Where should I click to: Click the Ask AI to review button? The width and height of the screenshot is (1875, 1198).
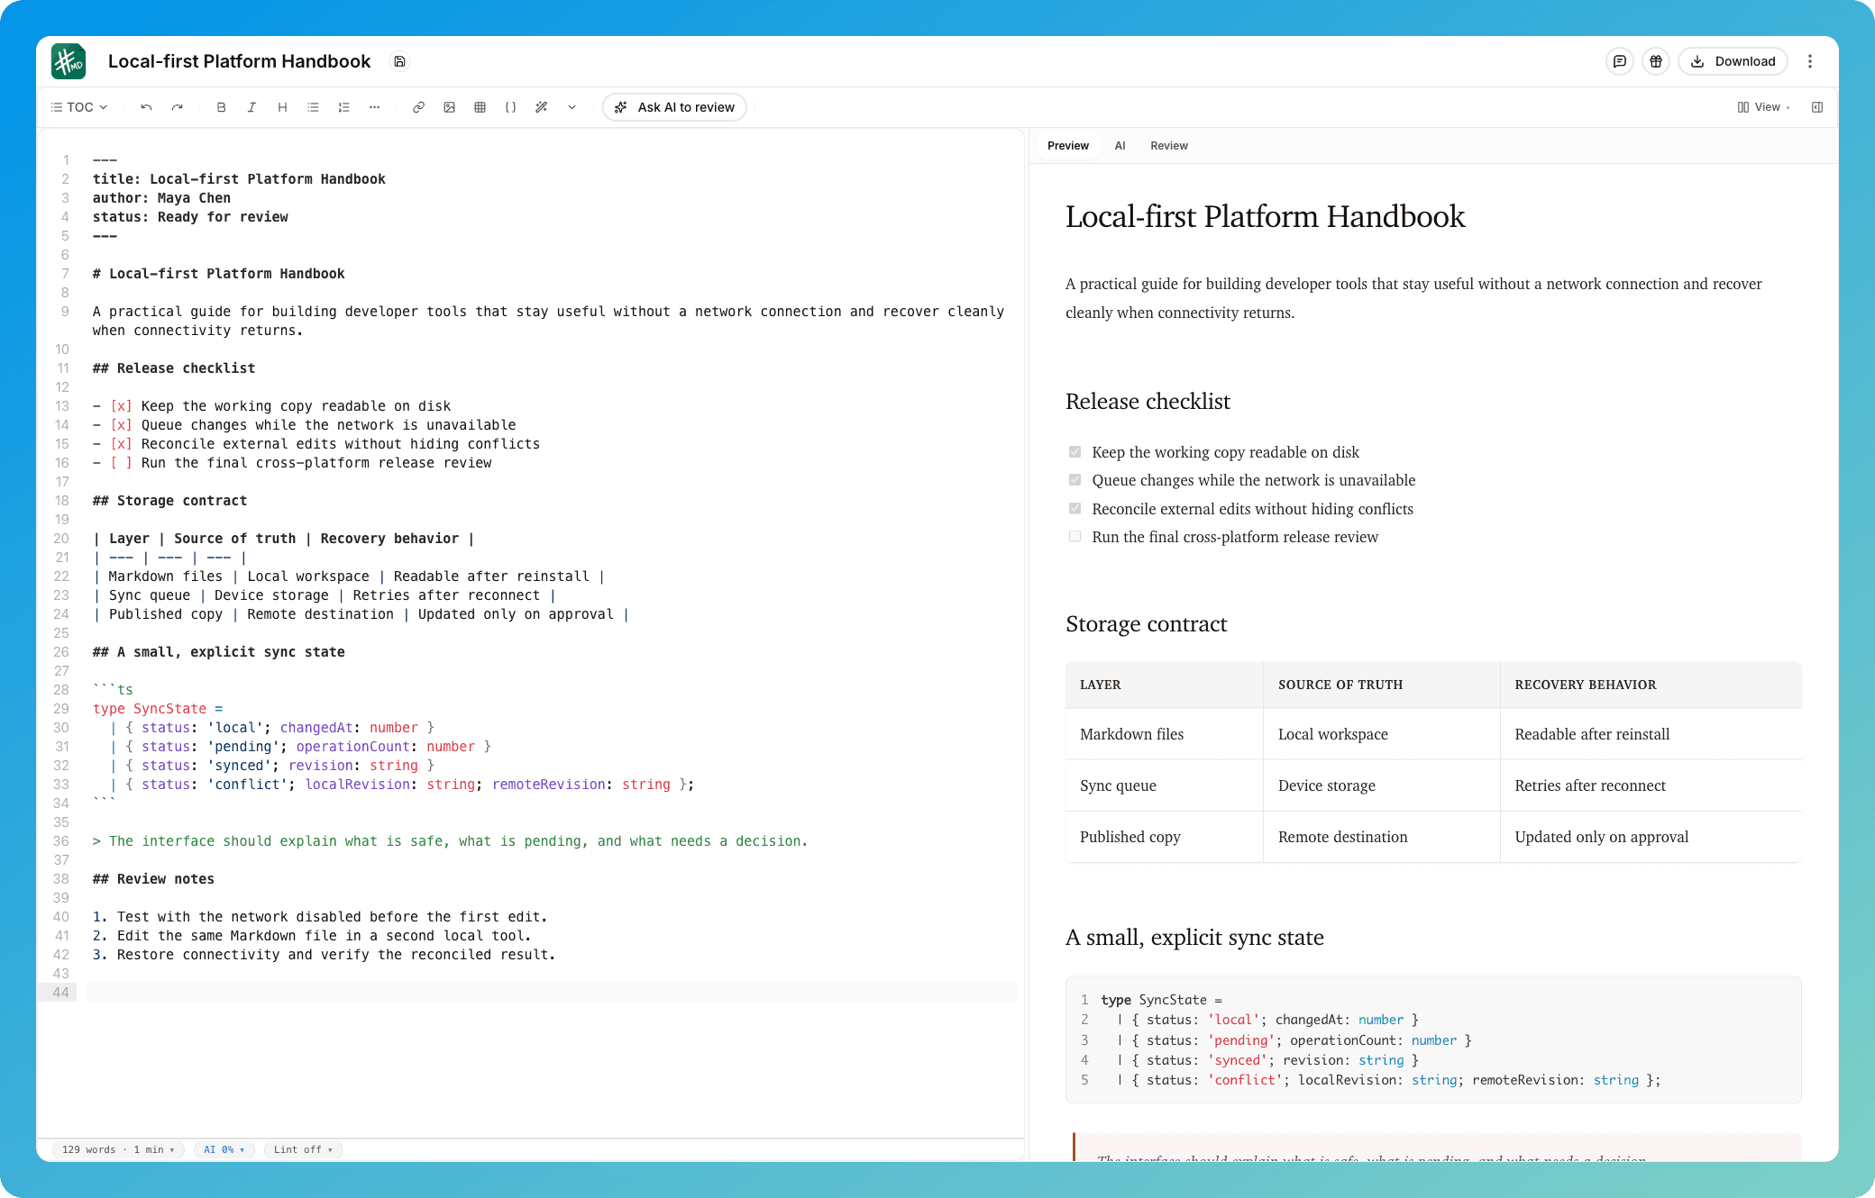[x=674, y=107]
